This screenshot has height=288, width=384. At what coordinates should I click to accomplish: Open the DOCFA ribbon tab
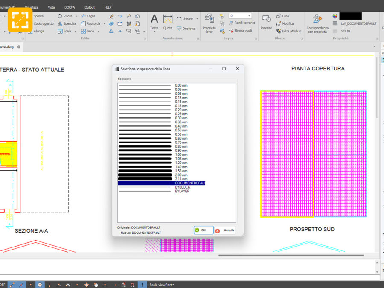(x=70, y=7)
